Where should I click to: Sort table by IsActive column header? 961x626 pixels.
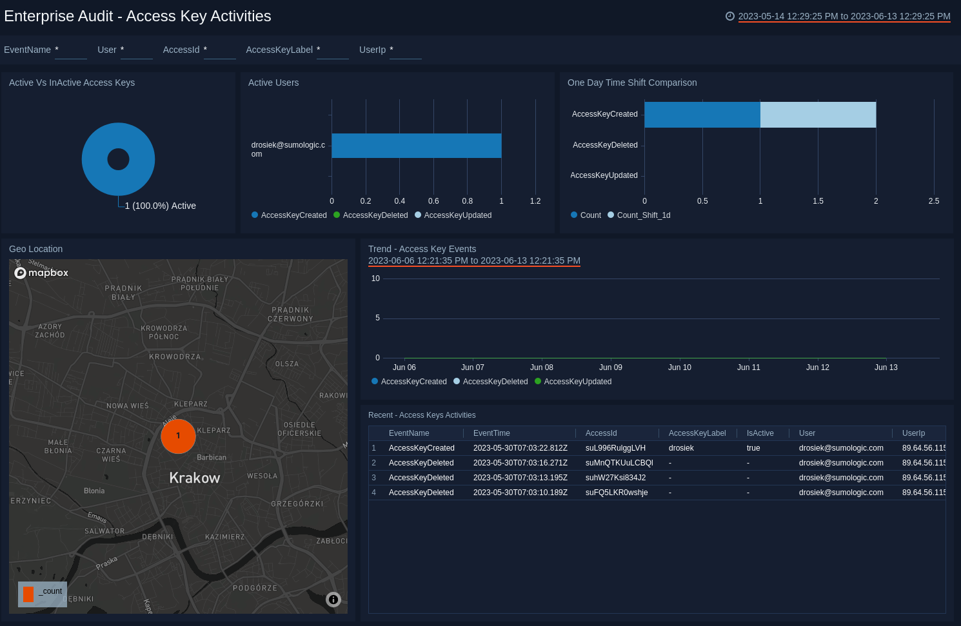(760, 433)
